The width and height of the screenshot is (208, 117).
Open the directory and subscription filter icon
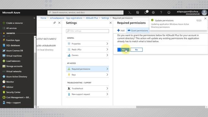click(x=137, y=12)
